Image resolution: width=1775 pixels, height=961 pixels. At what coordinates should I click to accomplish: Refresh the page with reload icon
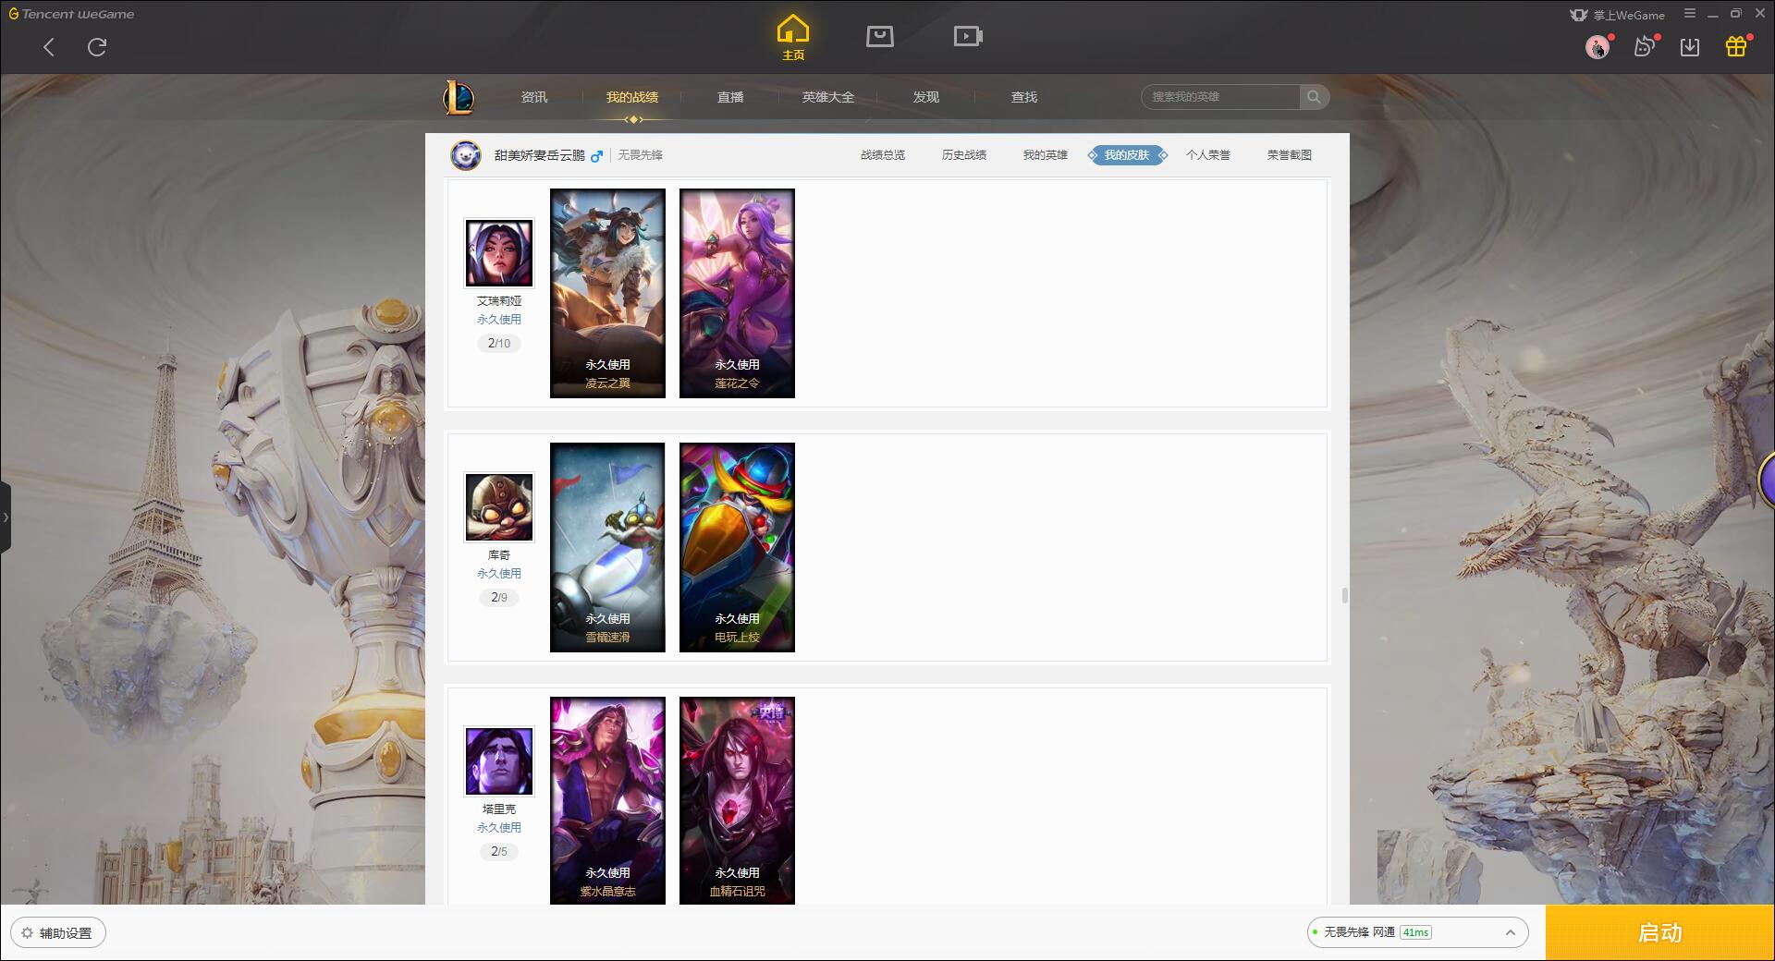click(x=97, y=47)
